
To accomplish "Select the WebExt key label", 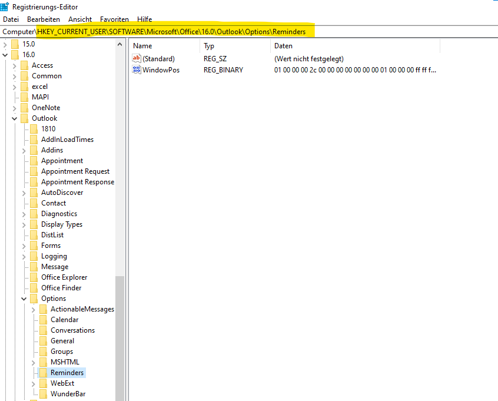I will coord(62,383).
